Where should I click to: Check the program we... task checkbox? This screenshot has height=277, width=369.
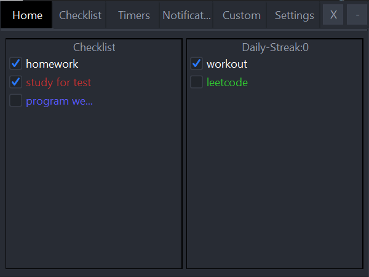pos(16,100)
